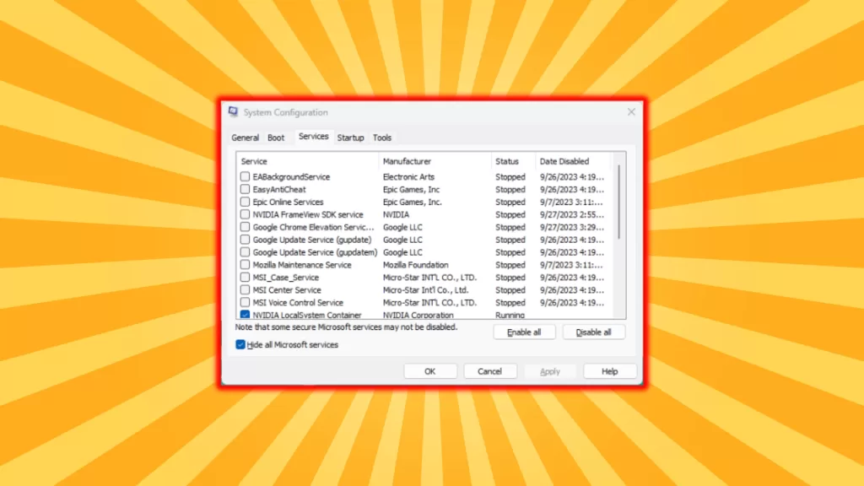This screenshot has height=486, width=864.
Task: Open the Boot tab
Action: point(276,138)
